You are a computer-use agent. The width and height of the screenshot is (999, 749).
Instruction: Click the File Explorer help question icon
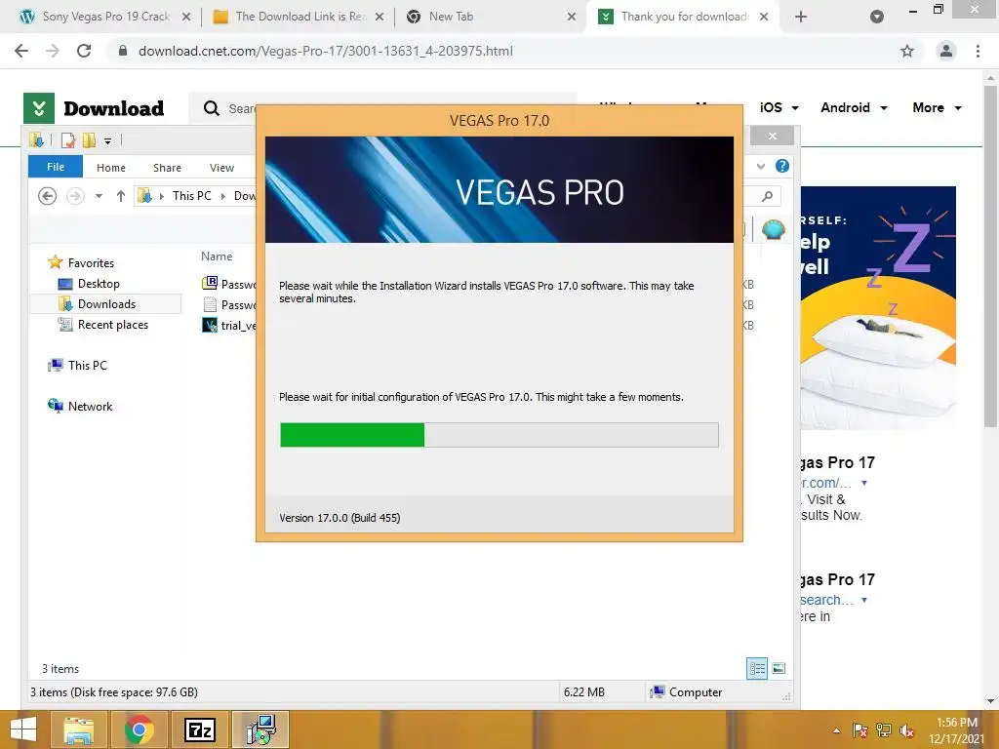(782, 166)
